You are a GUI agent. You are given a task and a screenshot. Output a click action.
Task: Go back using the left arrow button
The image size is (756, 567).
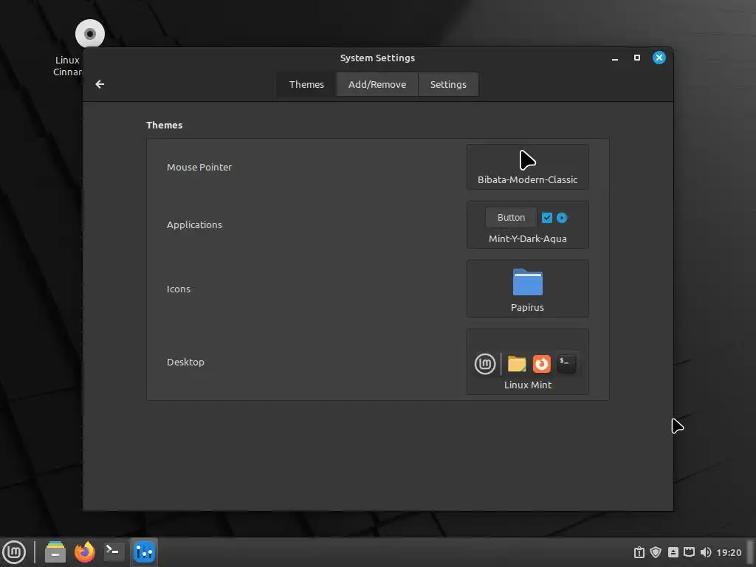pyautogui.click(x=100, y=84)
